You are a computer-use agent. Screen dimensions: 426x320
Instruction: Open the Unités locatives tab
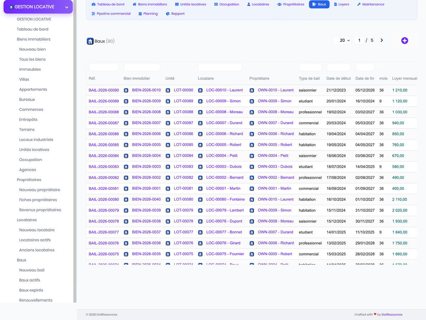191,4
